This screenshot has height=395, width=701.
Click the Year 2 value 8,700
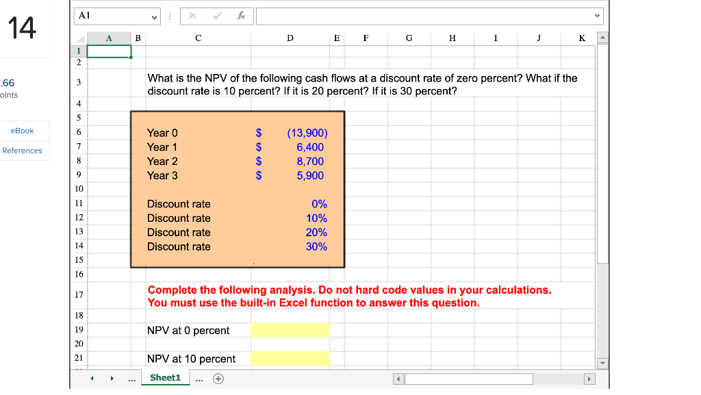coord(310,162)
